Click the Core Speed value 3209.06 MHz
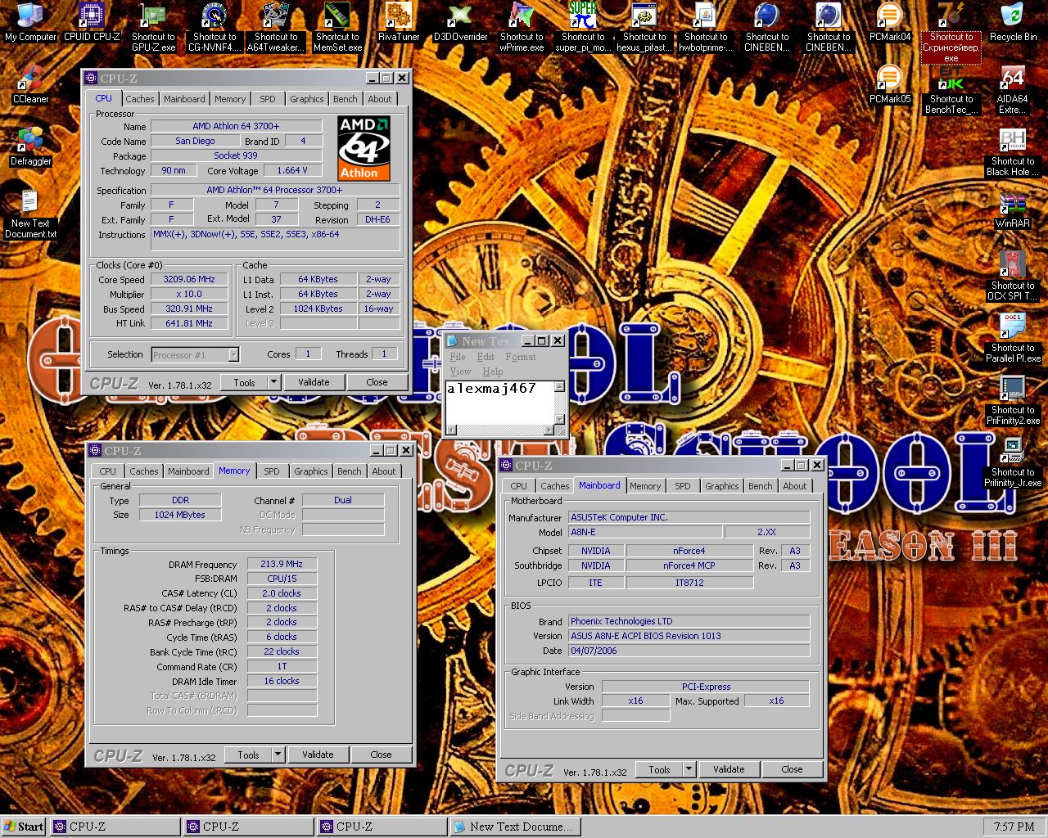 189,279
